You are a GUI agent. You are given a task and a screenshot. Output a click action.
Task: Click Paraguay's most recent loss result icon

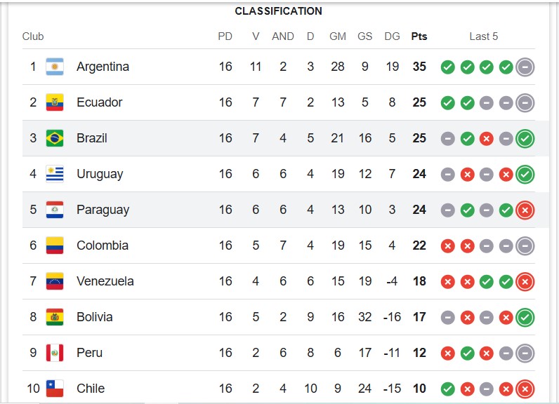pyautogui.click(x=525, y=210)
